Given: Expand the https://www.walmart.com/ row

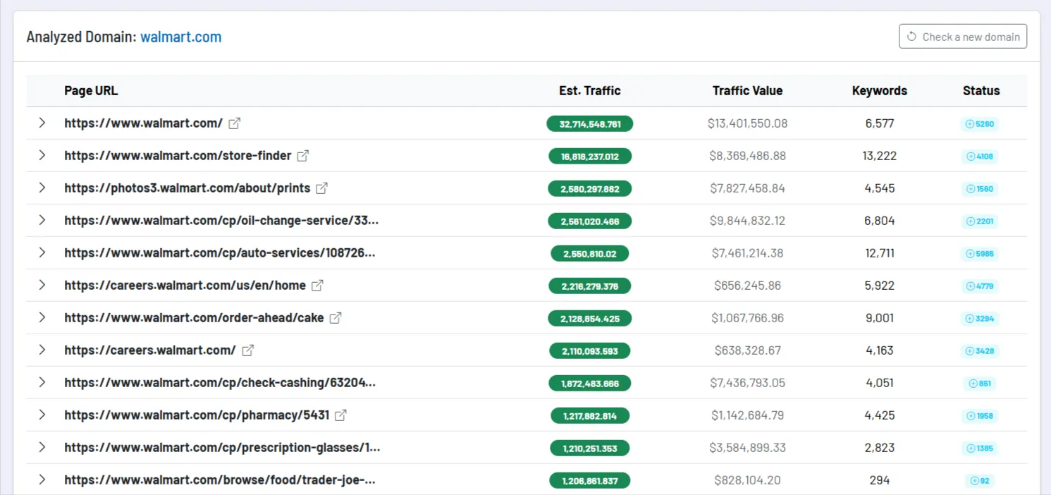Looking at the screenshot, I should click(x=42, y=123).
